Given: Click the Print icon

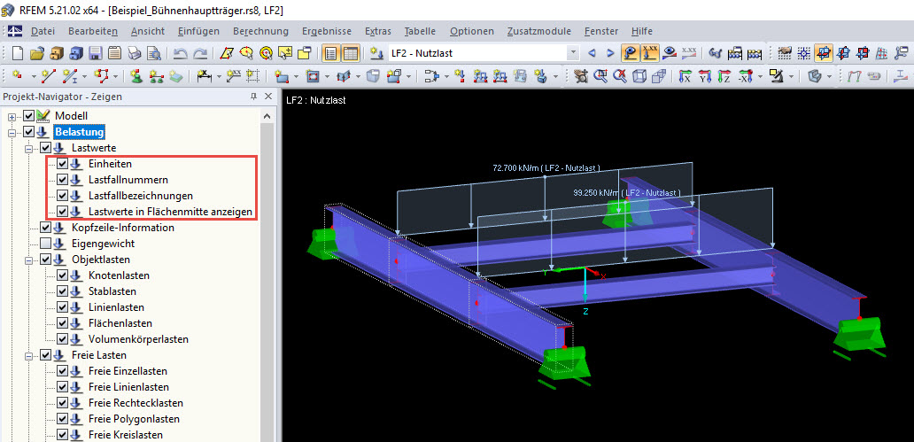Looking at the screenshot, I should coord(135,54).
